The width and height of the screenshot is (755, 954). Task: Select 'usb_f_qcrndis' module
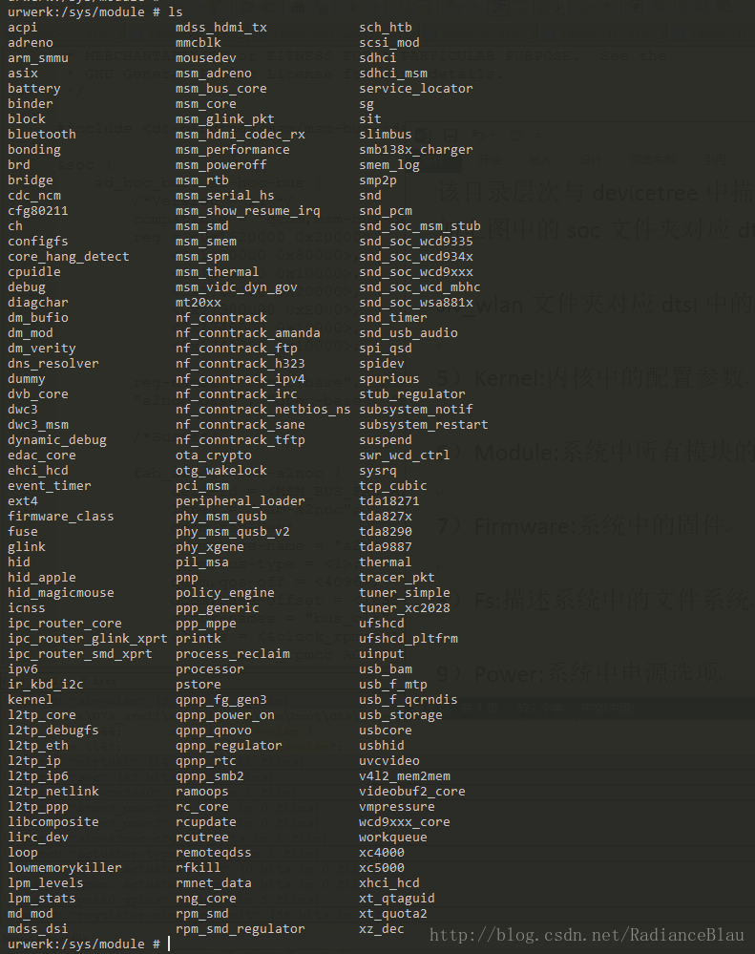(x=409, y=699)
